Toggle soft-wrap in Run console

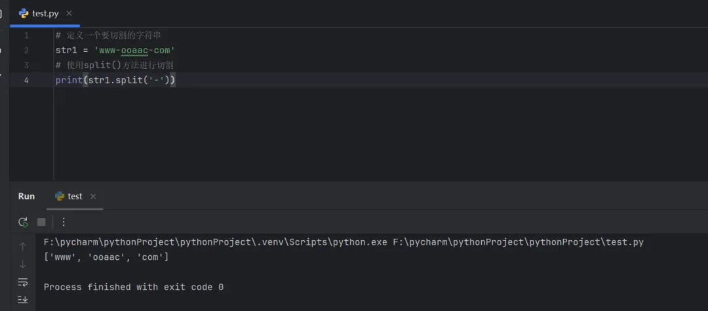pos(23,282)
